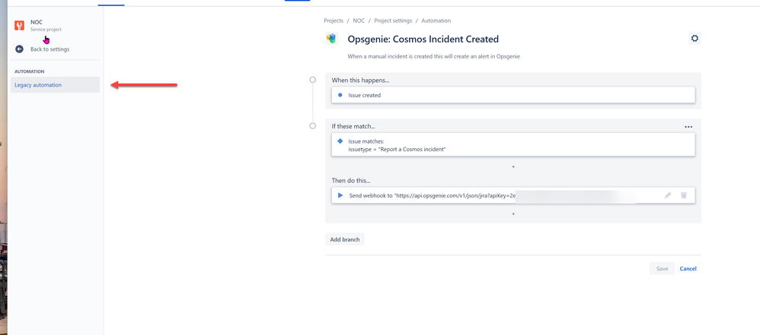Edit the Send webhook action with pencil icon
Screen dimensions: 760x335
668,195
